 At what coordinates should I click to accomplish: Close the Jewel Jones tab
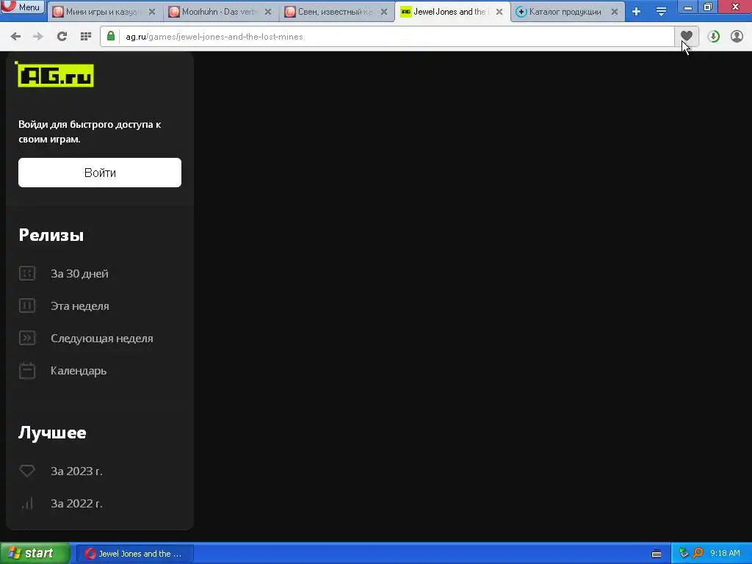(x=499, y=12)
